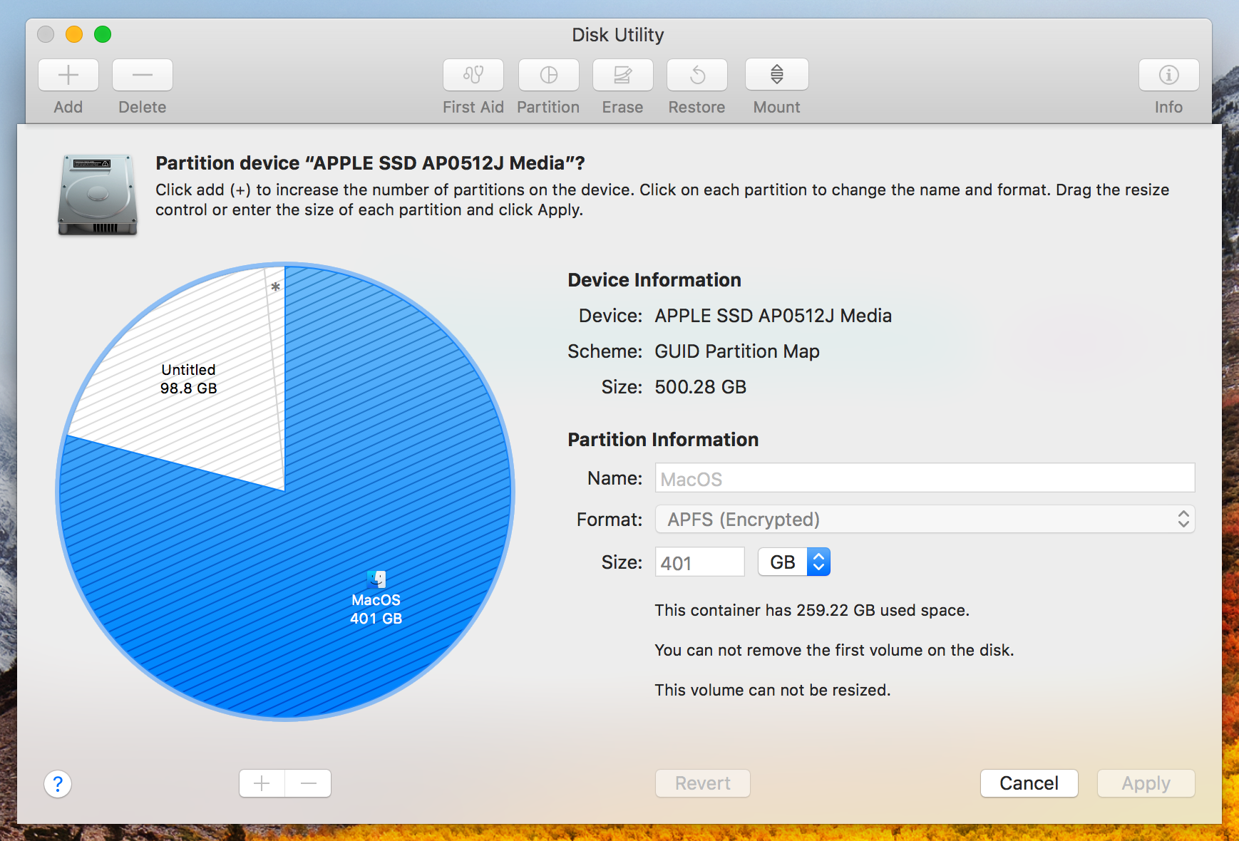Open the GB size unit dropdown
The height and width of the screenshot is (841, 1239).
pyautogui.click(x=794, y=562)
